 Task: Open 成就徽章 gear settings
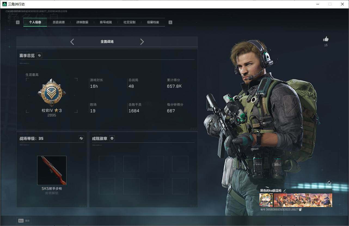click(x=112, y=138)
